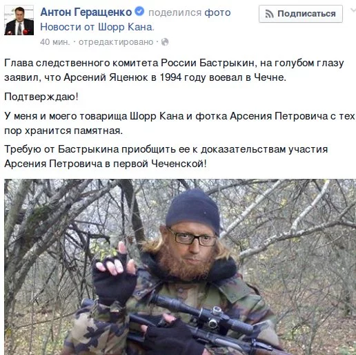Open the Антон Геращенко profile name link
The image size is (356, 355).
point(86,12)
